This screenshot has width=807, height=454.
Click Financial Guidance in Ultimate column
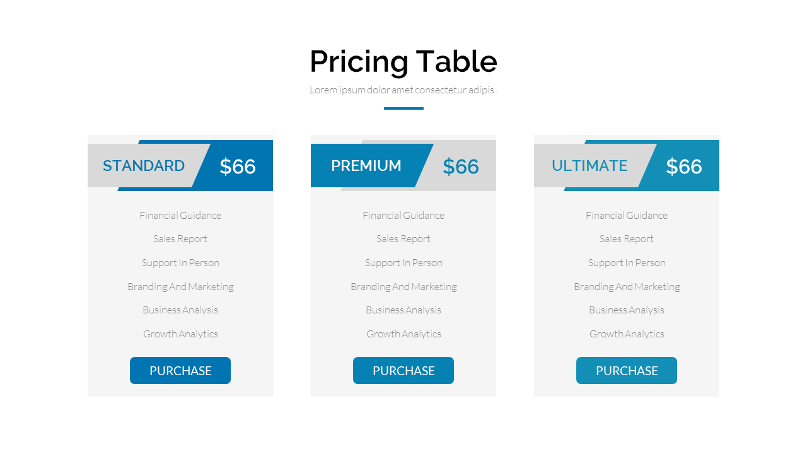tap(627, 216)
